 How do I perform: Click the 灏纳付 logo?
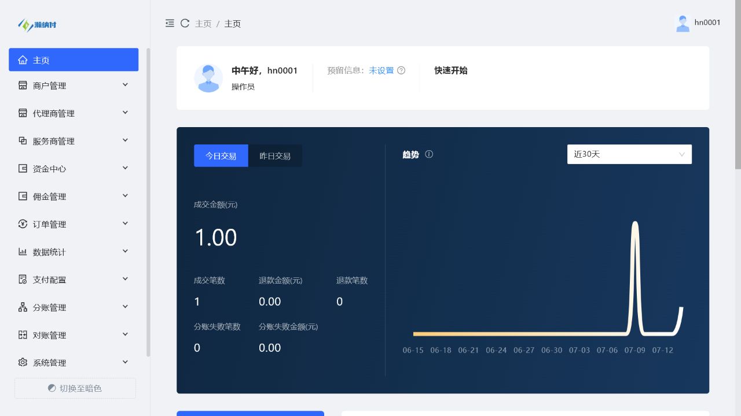click(x=37, y=24)
